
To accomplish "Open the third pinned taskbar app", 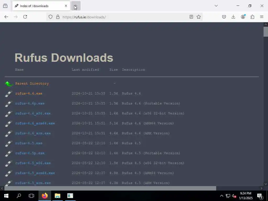I will click(x=70, y=196).
